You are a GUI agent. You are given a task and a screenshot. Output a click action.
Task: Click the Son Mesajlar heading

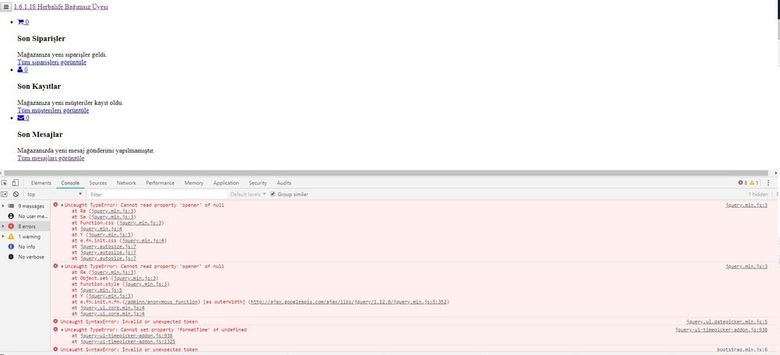pyautogui.click(x=40, y=135)
